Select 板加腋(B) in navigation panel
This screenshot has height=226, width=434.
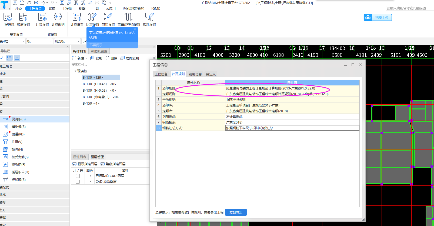[x=18, y=180]
